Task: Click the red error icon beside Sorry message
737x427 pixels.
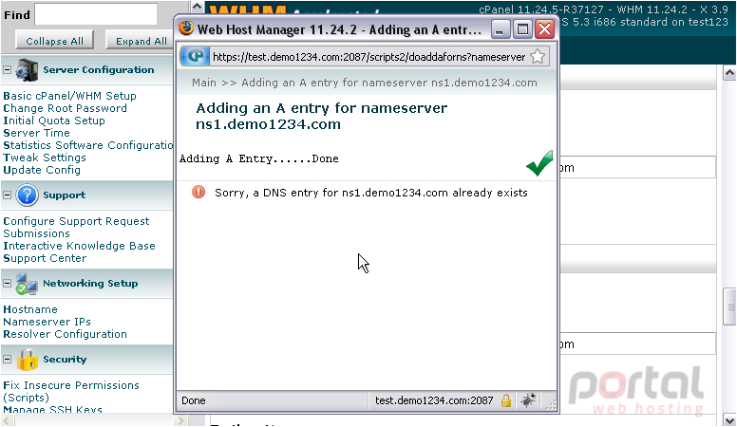Action: 198,192
